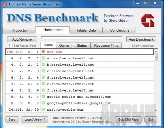Select the Name sub-tab
The image size is (164, 128).
pos(48,45)
